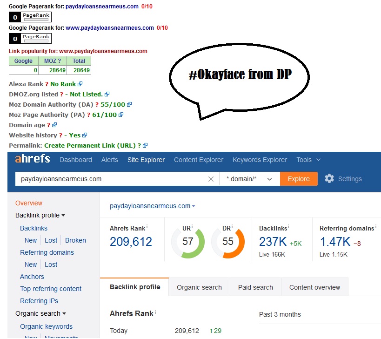Open external link icon beside Moz PA 61/100
Screen dimensions: 381x339
tap(121, 115)
